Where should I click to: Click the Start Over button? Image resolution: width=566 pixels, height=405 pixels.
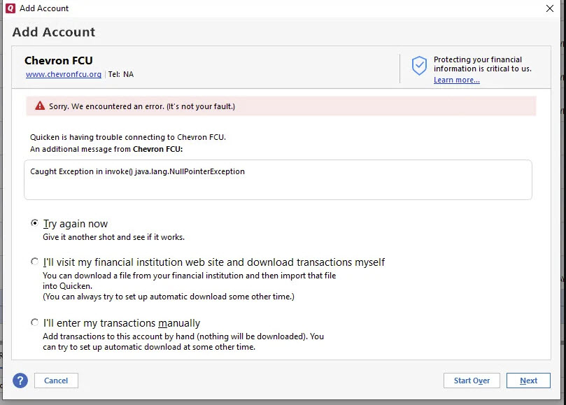pos(472,381)
